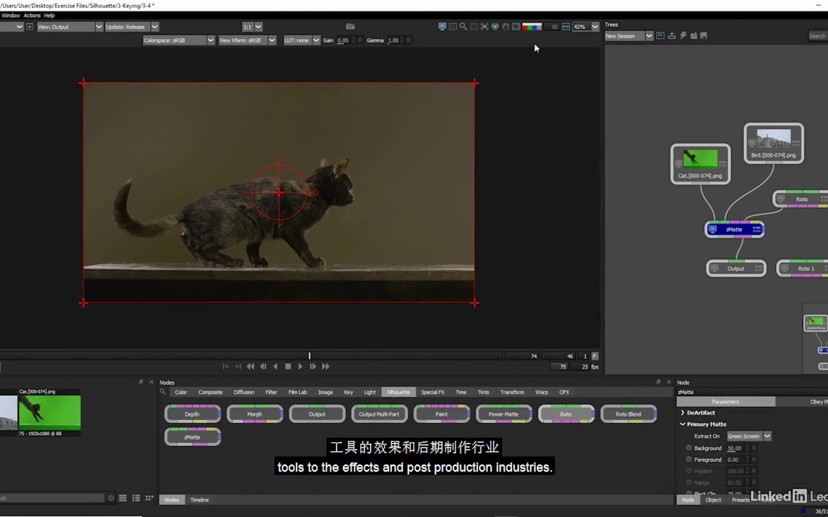Select the magnifier zoom tool in viewer toolbar

coord(463,27)
